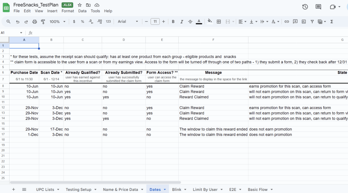The image size is (348, 193).
Task: Expand the Arial font dropdown
Action: coord(128,22)
